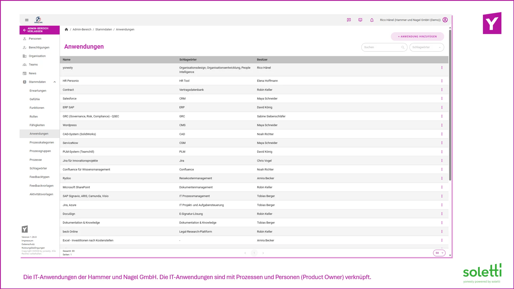Click into the Suchen search field

click(x=384, y=47)
